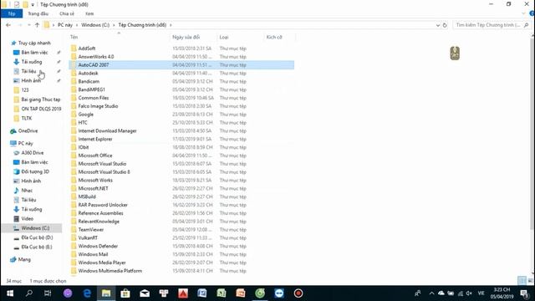
Task: Open the Action Center notifications
Action: [525, 293]
